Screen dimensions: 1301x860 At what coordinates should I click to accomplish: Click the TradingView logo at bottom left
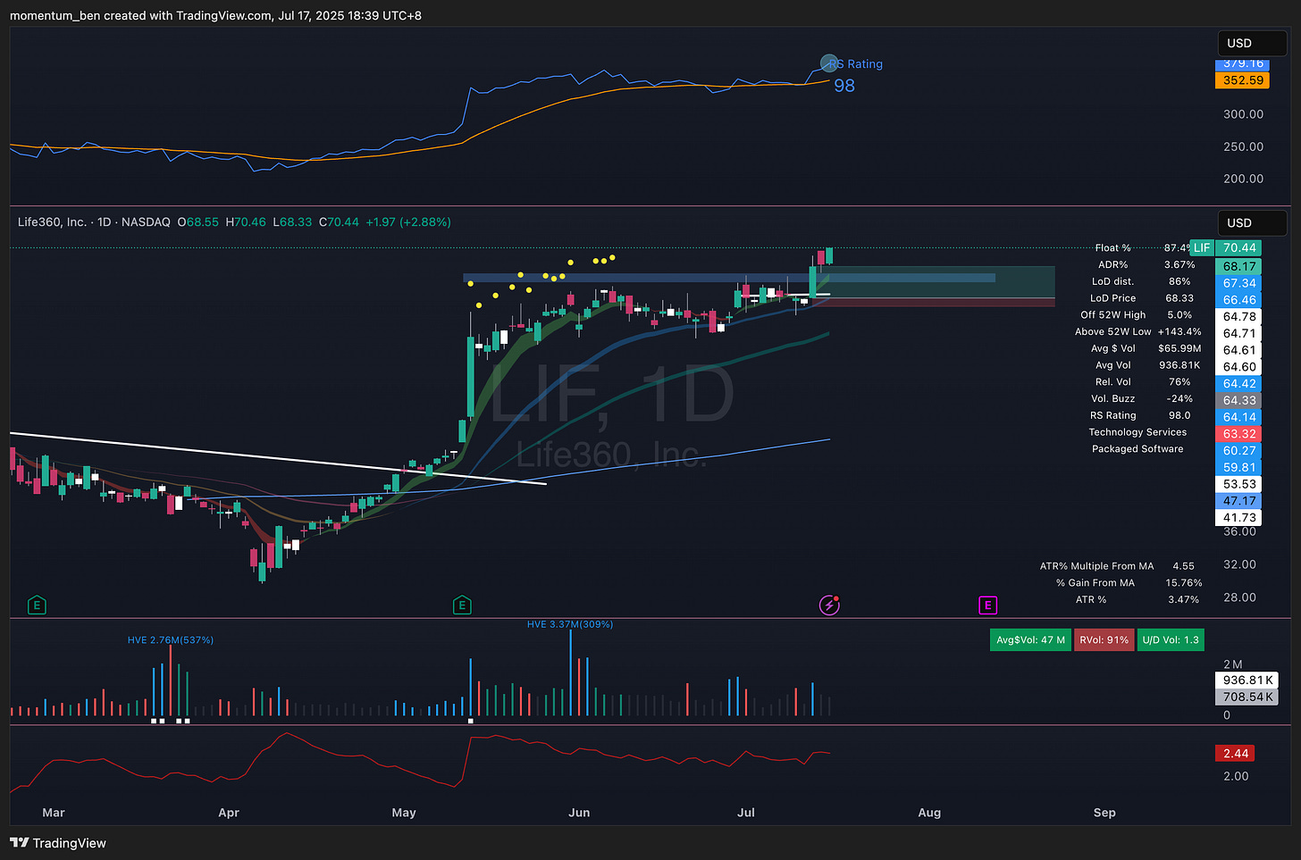[58, 843]
